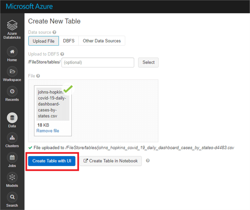The width and height of the screenshot is (250, 210).
Task: Open the Jobs calendar icon
Action: click(12, 157)
